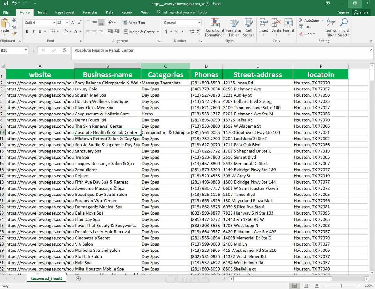Open the Format as Table gallery
The height and width of the screenshot is (289, 375).
point(234,28)
